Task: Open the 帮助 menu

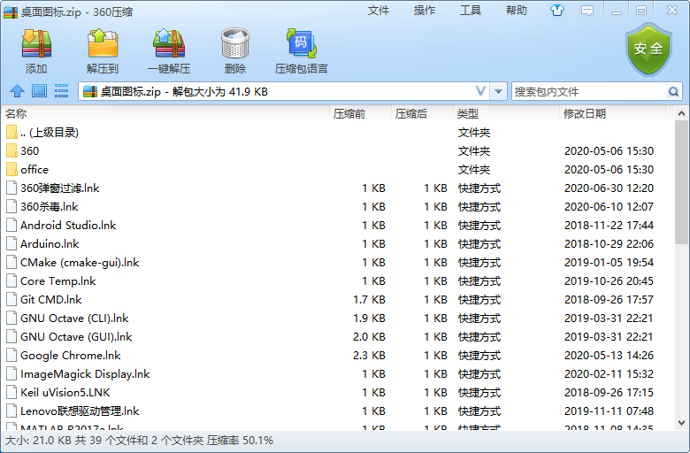Action: (517, 11)
